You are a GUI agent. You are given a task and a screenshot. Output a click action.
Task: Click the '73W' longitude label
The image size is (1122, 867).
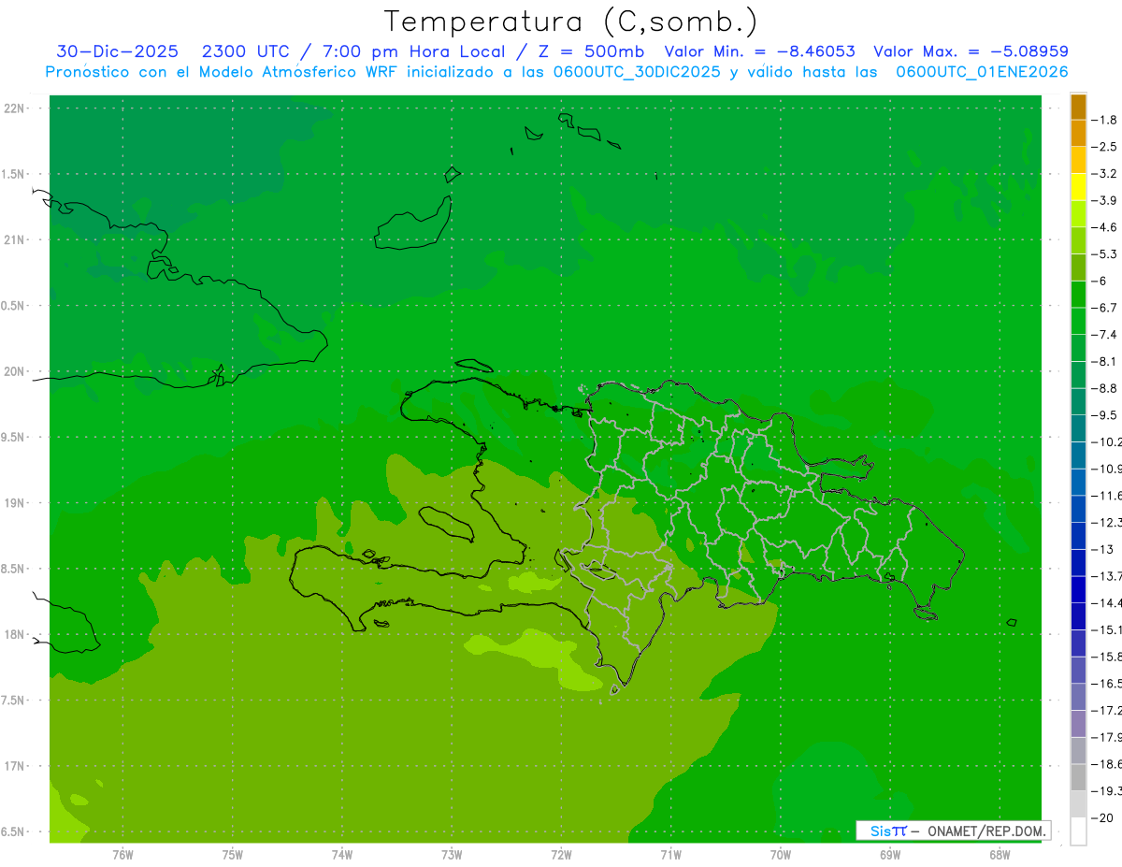(452, 854)
